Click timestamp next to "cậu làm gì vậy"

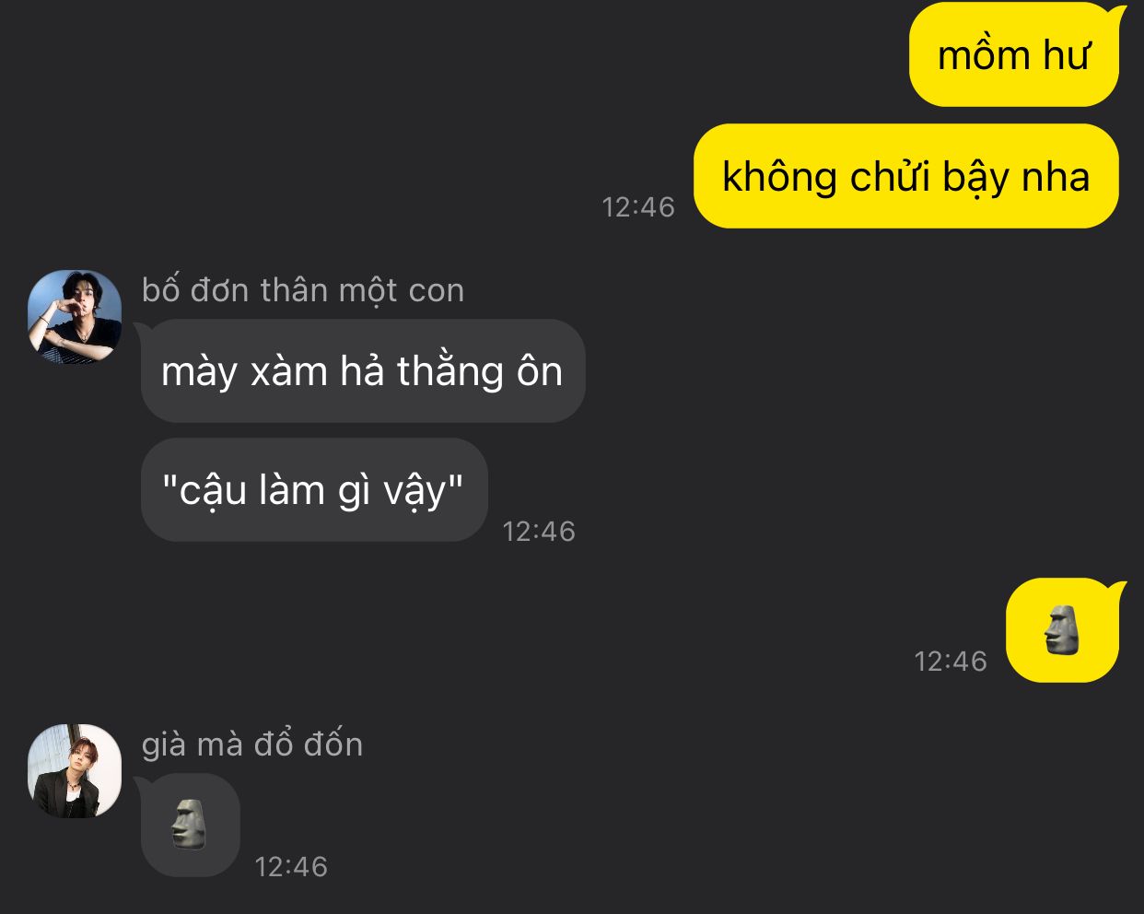539,531
